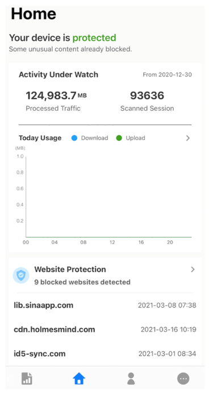Tap the Website Protection heading
This screenshot has height=394, width=209.
click(x=70, y=269)
